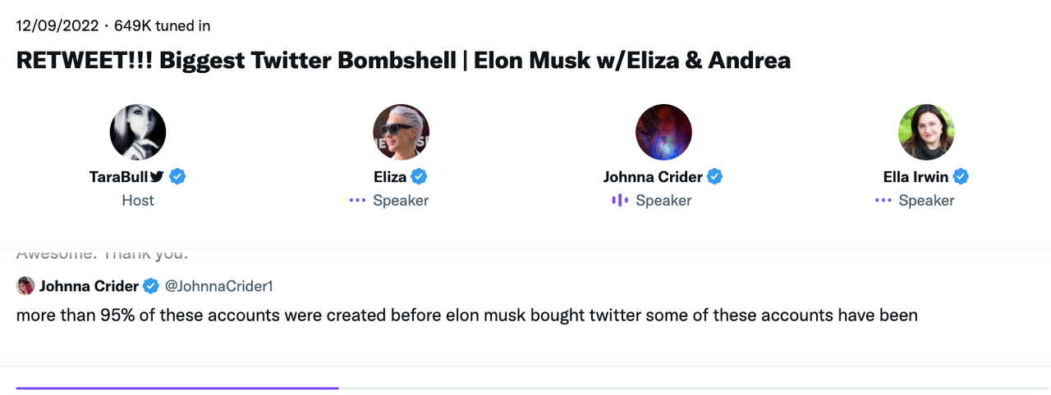Click TaraBull's blue verified badge
1051x395 pixels.
[x=177, y=176]
